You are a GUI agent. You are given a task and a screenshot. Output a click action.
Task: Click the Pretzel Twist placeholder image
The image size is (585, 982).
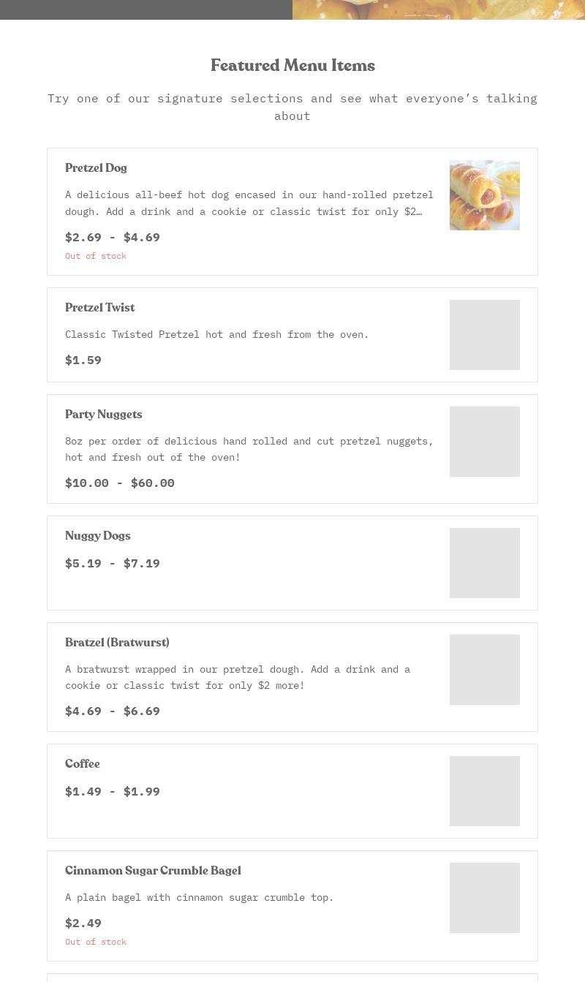(484, 335)
